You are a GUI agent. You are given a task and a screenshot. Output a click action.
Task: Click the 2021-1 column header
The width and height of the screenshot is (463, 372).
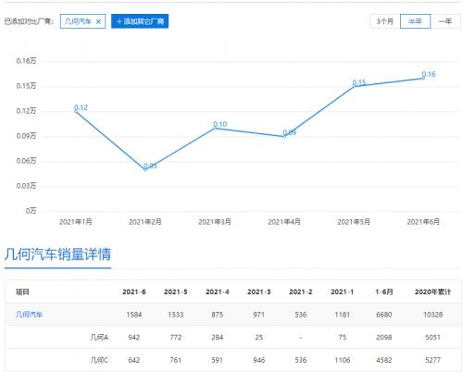coord(343,291)
